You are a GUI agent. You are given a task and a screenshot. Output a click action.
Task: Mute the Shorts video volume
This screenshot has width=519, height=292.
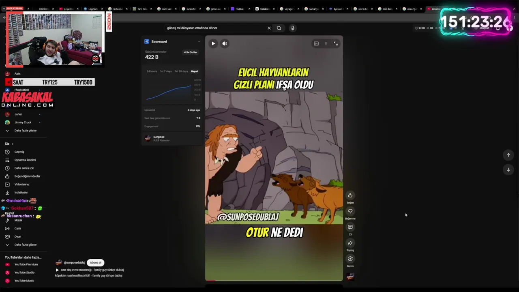[x=225, y=43]
